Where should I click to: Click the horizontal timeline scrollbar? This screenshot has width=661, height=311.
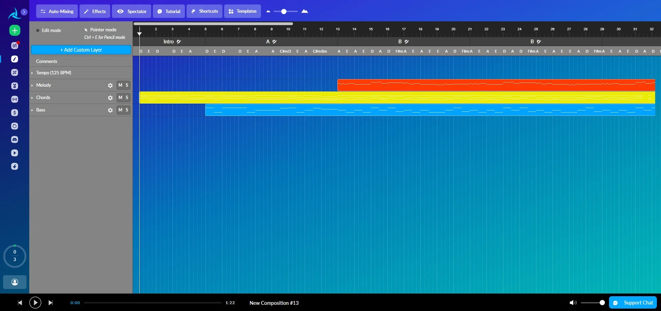pyautogui.click(x=213, y=24)
